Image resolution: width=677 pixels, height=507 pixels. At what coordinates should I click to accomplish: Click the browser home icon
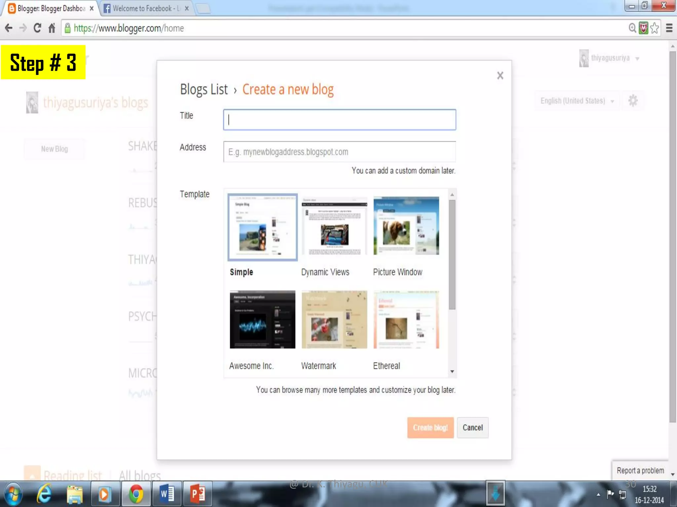click(52, 28)
